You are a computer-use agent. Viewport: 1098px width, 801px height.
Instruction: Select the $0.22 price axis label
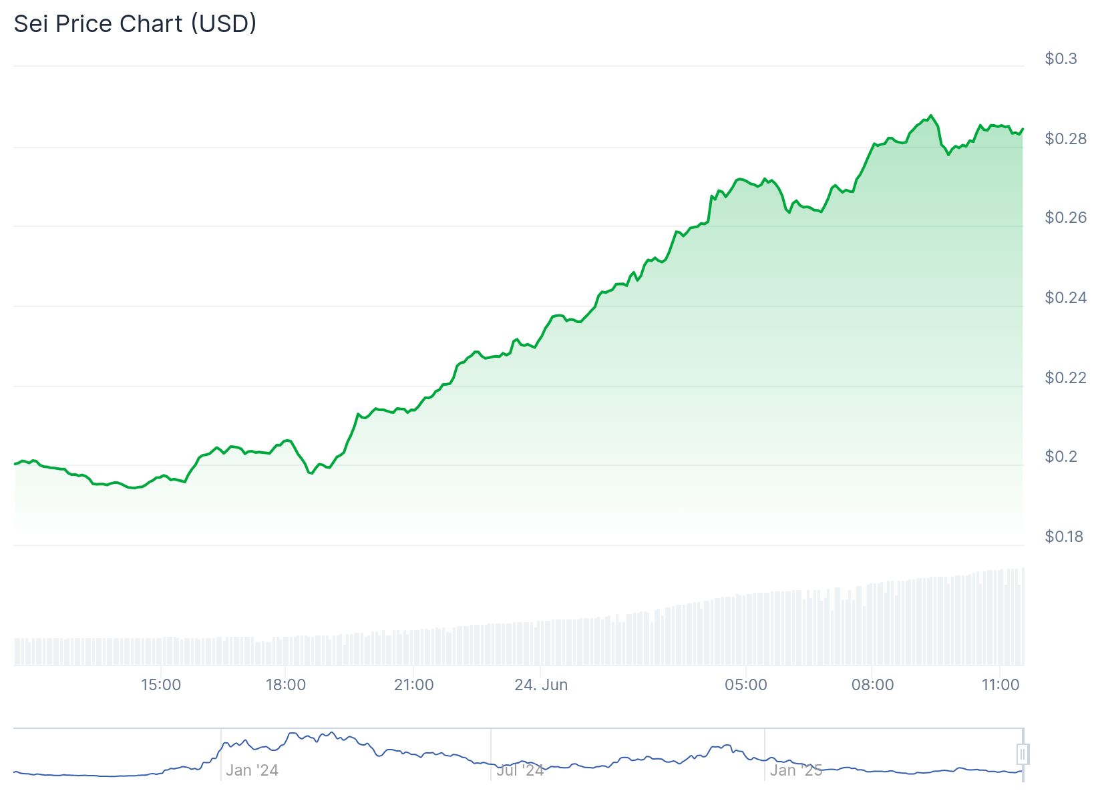click(1065, 378)
